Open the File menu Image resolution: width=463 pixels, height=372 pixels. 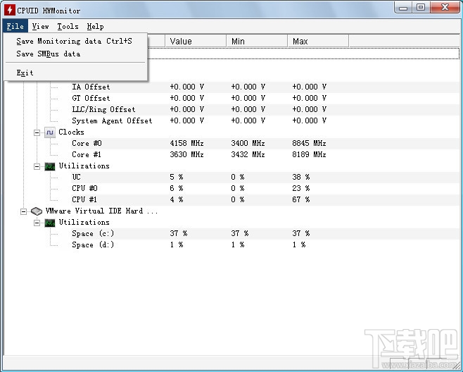tap(15, 26)
